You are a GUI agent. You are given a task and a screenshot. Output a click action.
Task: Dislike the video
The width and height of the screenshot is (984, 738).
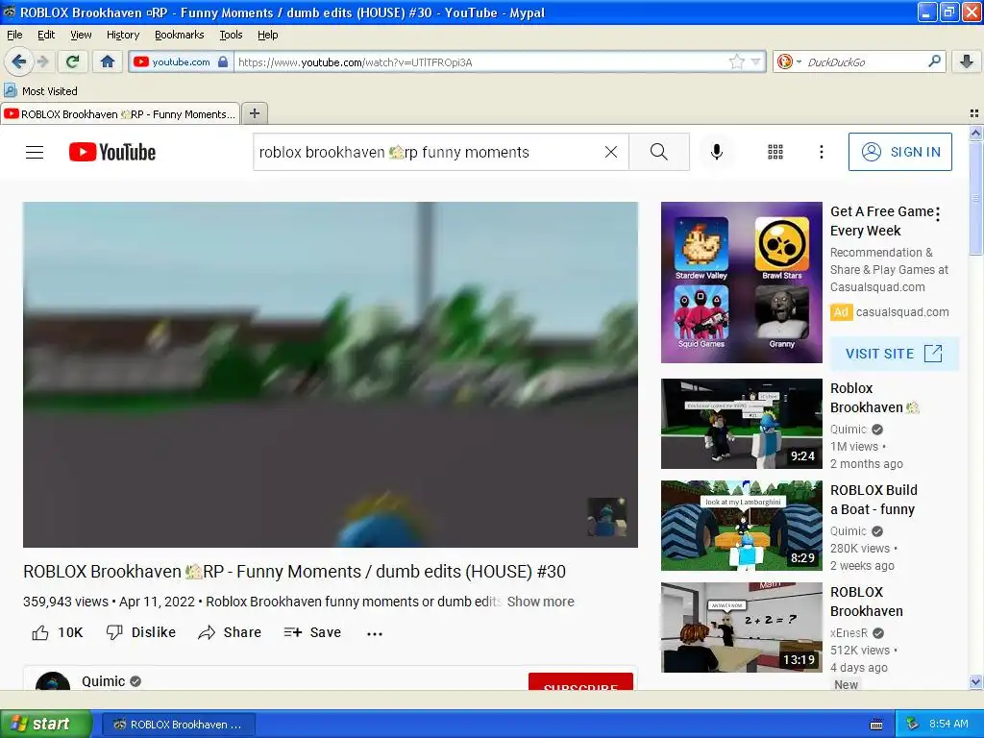(x=141, y=632)
